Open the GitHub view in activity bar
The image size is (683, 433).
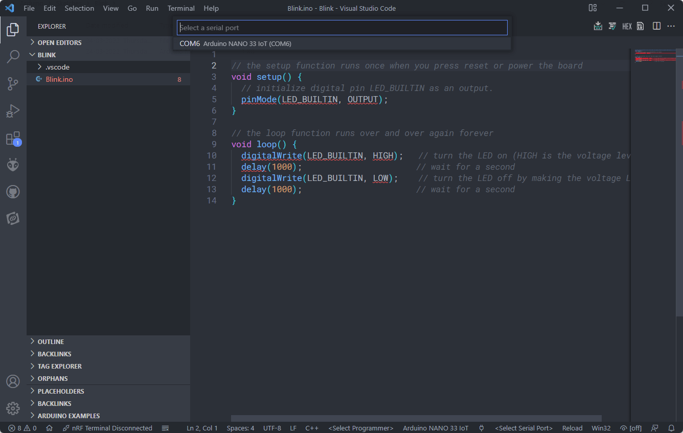pos(13,192)
